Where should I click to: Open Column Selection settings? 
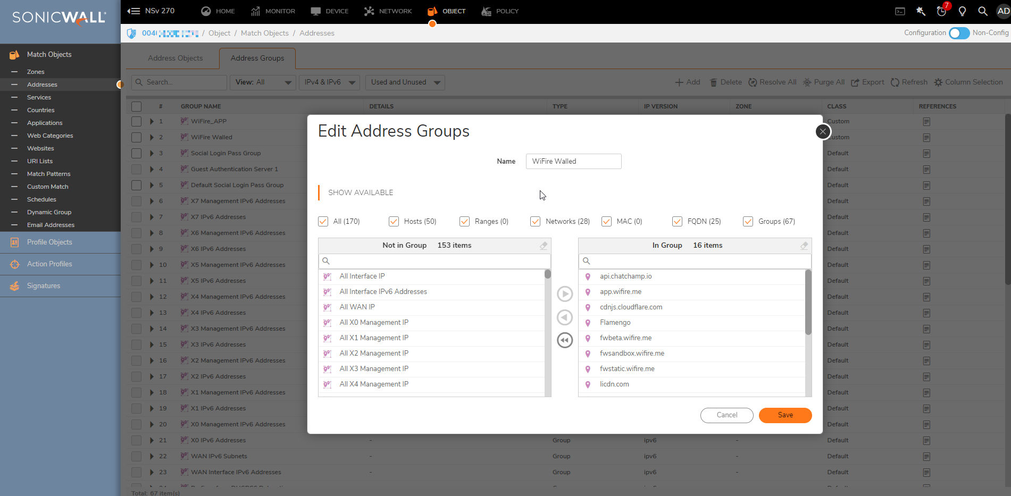coord(968,82)
